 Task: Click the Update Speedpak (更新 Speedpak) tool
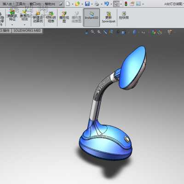coord(109,17)
